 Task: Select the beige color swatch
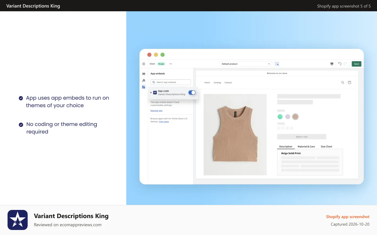click(295, 117)
